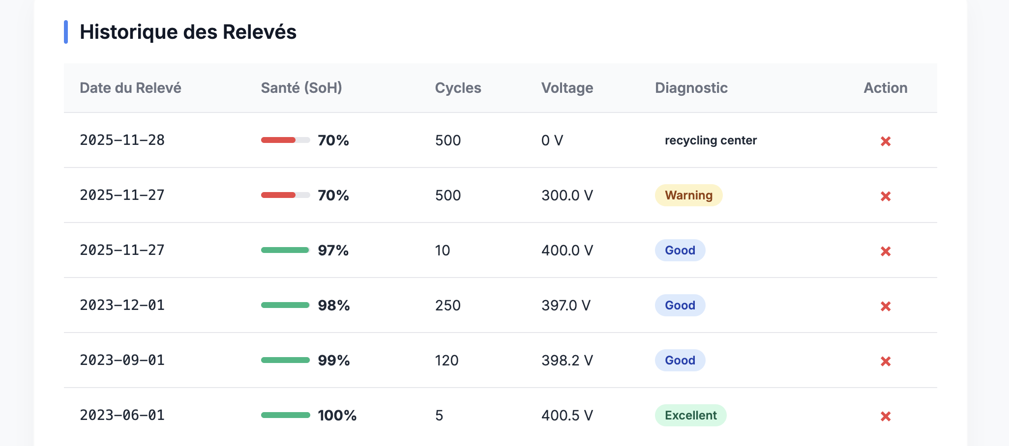The height and width of the screenshot is (446, 1009).
Task: Click the Santé (SoH) column header
Action: (301, 88)
